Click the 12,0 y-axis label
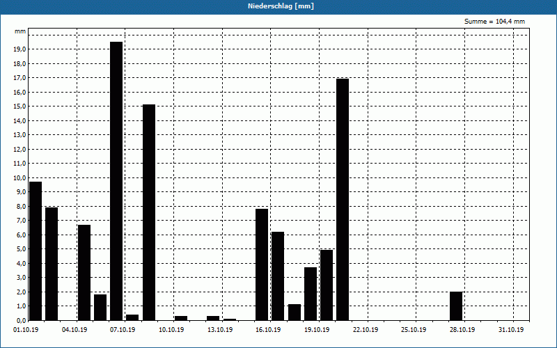This screenshot has width=557, height=348. point(19,149)
